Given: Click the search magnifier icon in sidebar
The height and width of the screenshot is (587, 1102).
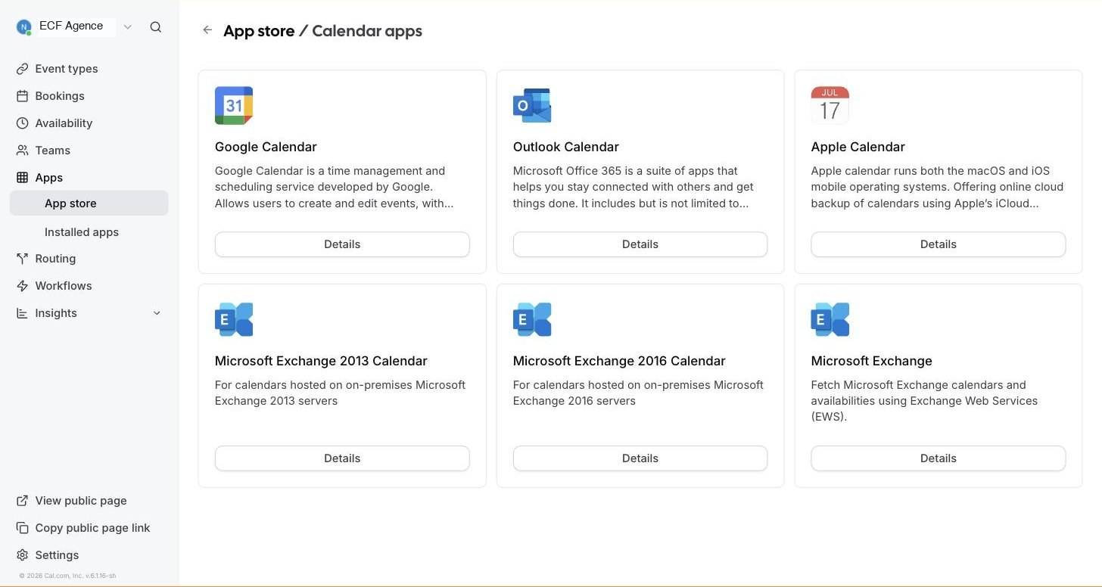Looking at the screenshot, I should (x=156, y=27).
